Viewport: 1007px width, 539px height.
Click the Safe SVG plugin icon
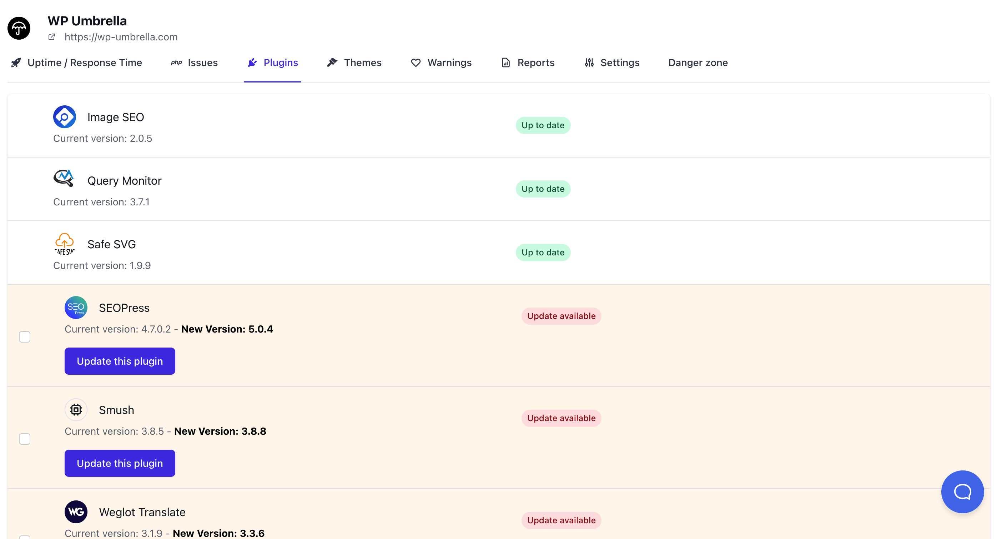(x=65, y=244)
